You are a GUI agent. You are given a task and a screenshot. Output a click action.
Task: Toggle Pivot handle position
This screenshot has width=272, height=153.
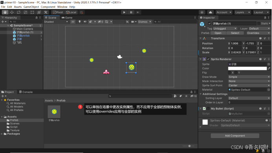coord(58,12)
